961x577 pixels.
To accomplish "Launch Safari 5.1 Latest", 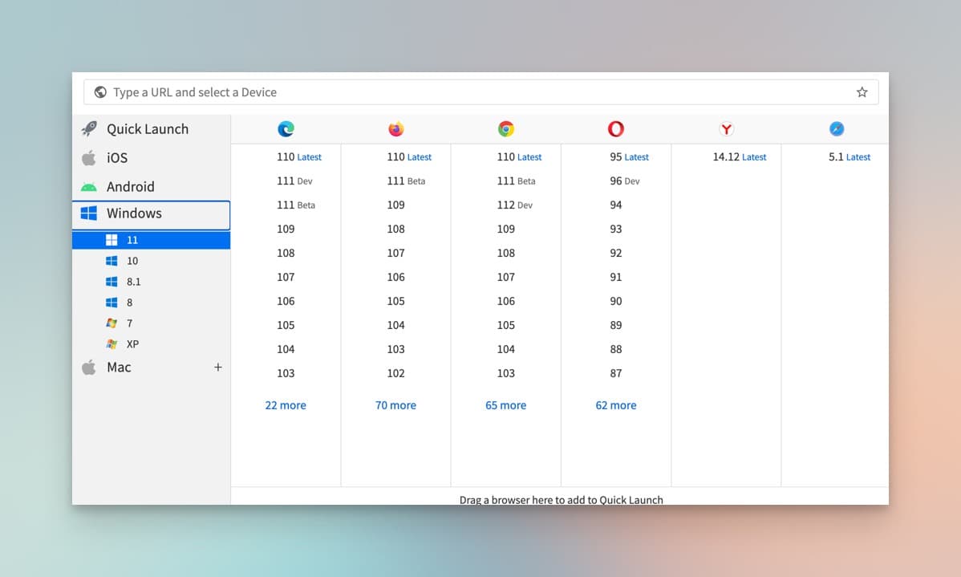I will (x=849, y=157).
